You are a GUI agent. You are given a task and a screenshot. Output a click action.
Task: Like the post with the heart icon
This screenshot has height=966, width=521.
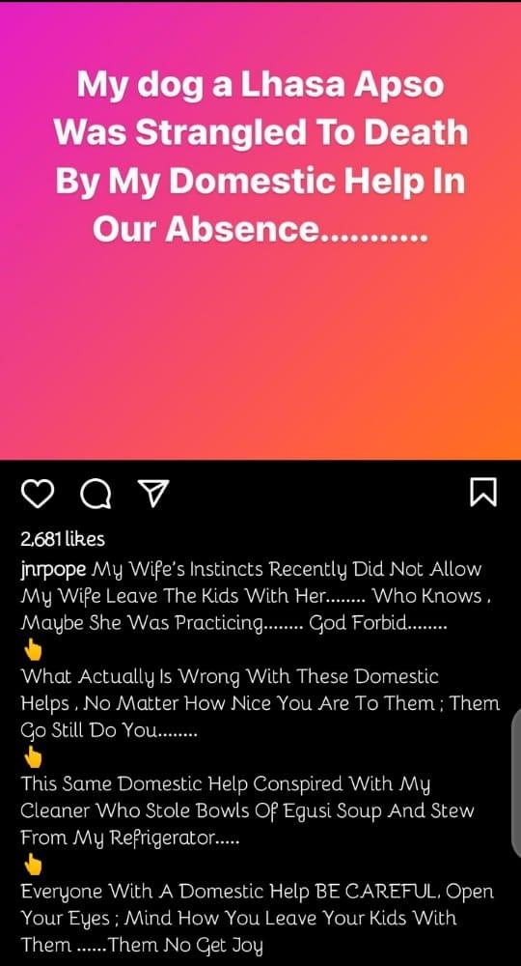click(39, 494)
